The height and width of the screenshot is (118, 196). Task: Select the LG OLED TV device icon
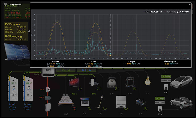(x=74, y=82)
